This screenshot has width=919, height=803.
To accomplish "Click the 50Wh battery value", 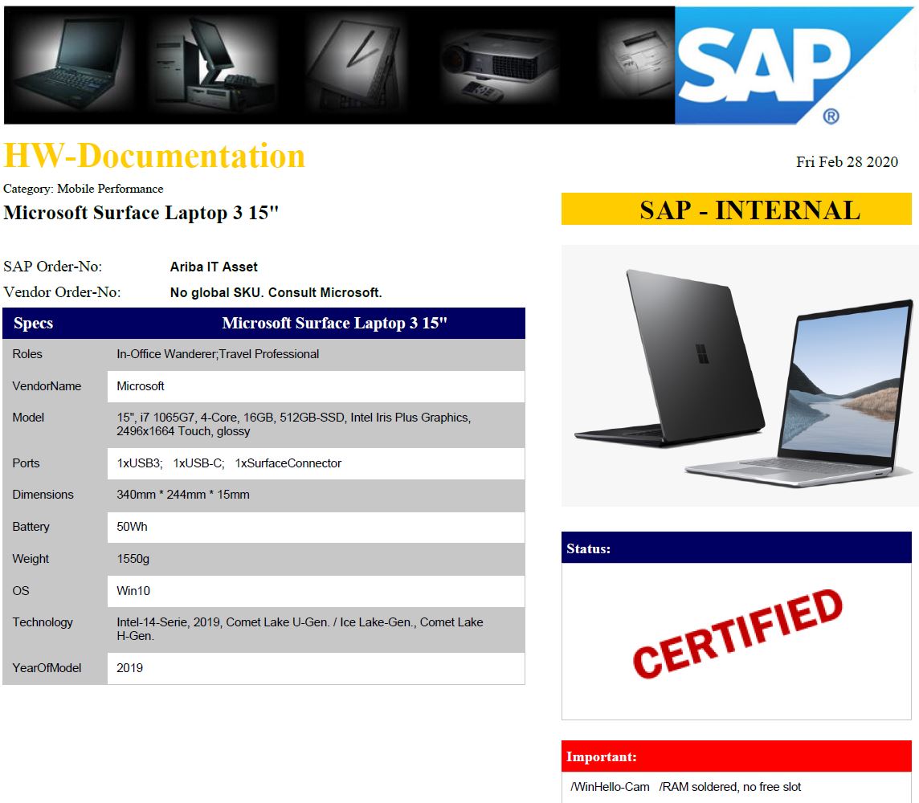I will (132, 527).
